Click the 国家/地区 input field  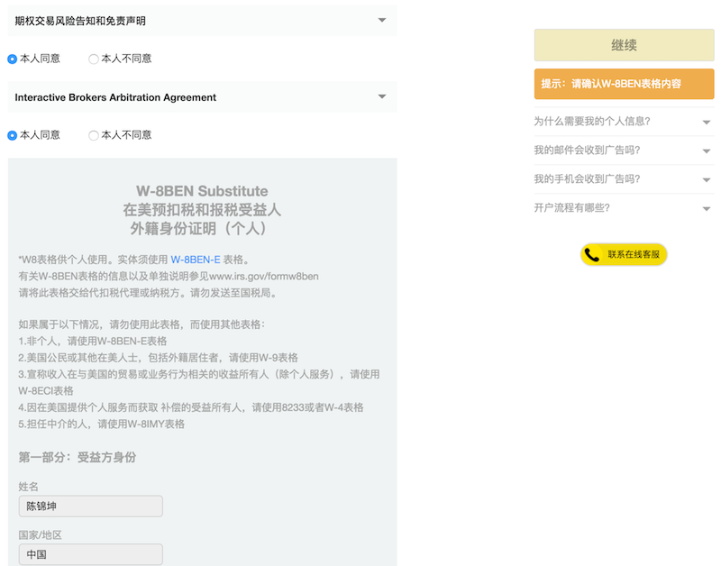click(x=90, y=554)
